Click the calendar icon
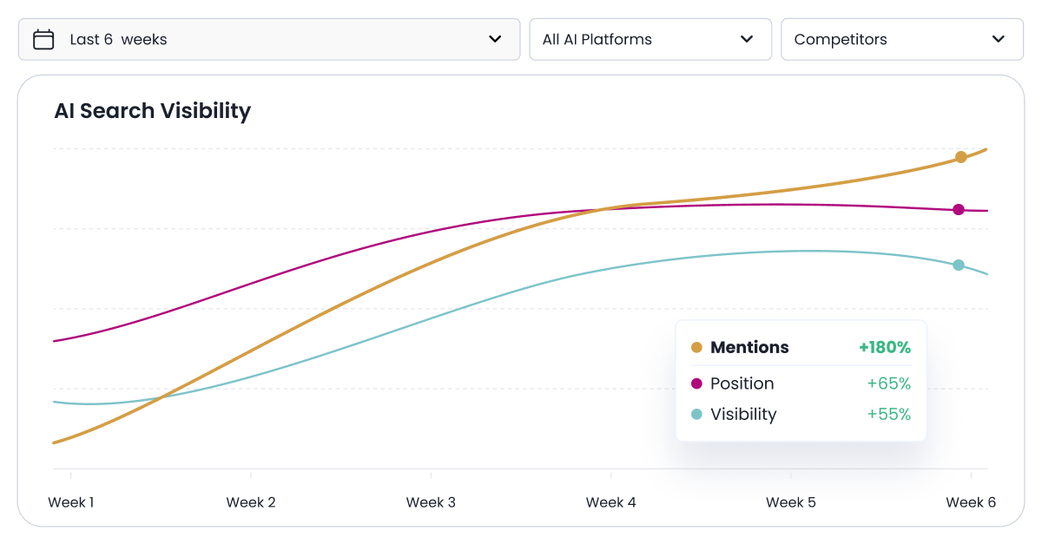Screen dimensions: 1042x544 [43, 39]
